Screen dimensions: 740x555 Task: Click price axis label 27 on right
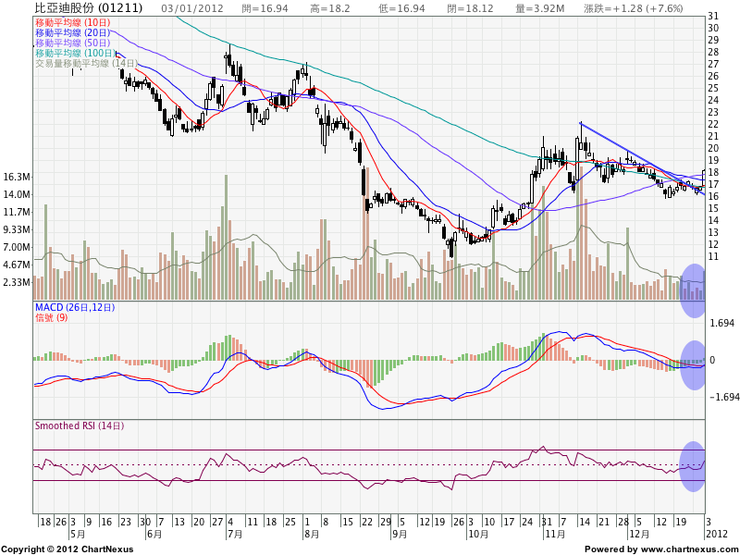click(x=713, y=64)
